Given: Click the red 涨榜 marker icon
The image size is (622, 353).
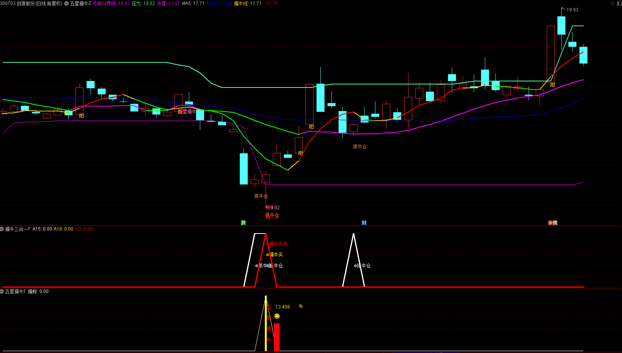Looking at the screenshot, I should coord(552,223).
